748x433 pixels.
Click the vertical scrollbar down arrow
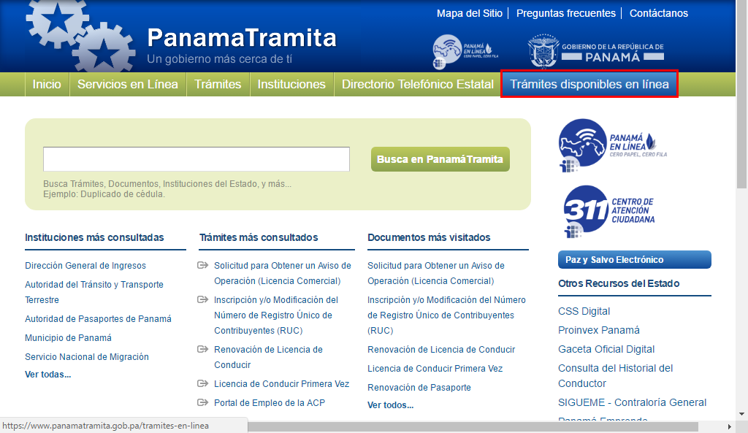[742, 414]
